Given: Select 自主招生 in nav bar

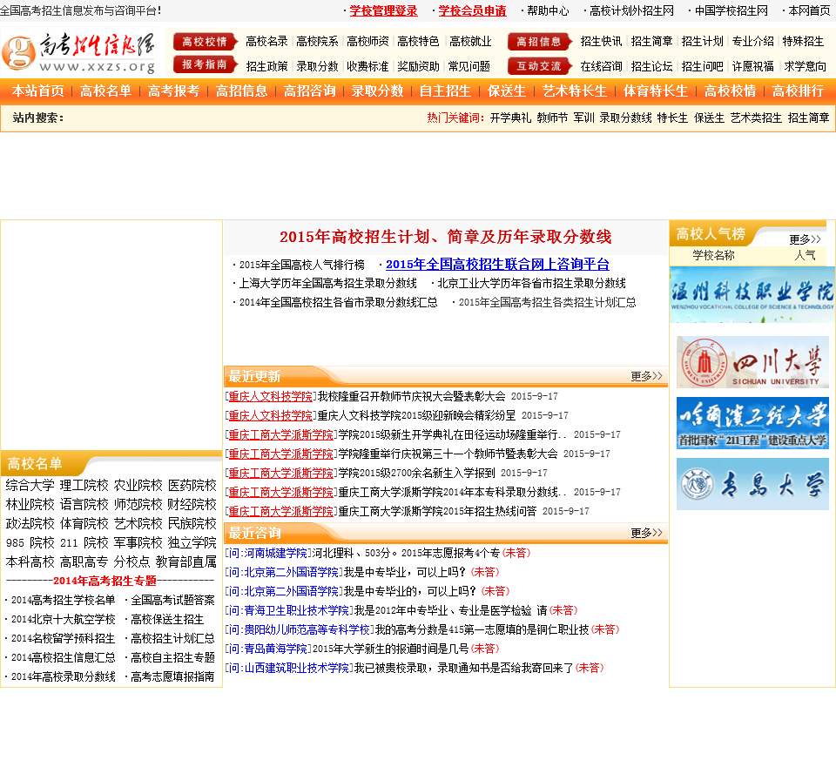Looking at the screenshot, I should 445,91.
